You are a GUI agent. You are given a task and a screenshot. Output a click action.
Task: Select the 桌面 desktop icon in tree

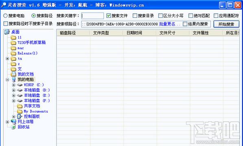coord(7,32)
